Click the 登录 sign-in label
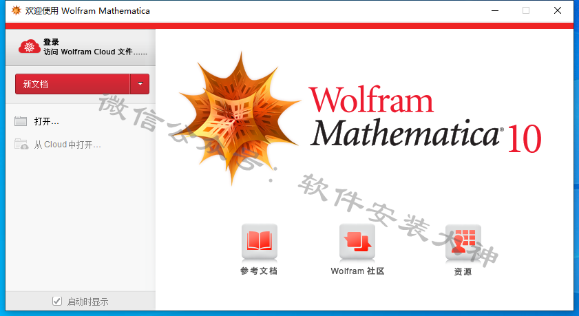579x316 pixels. (51, 42)
